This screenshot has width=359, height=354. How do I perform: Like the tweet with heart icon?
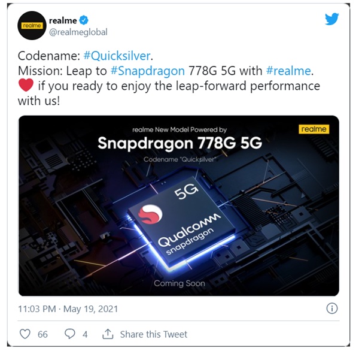tap(25, 334)
